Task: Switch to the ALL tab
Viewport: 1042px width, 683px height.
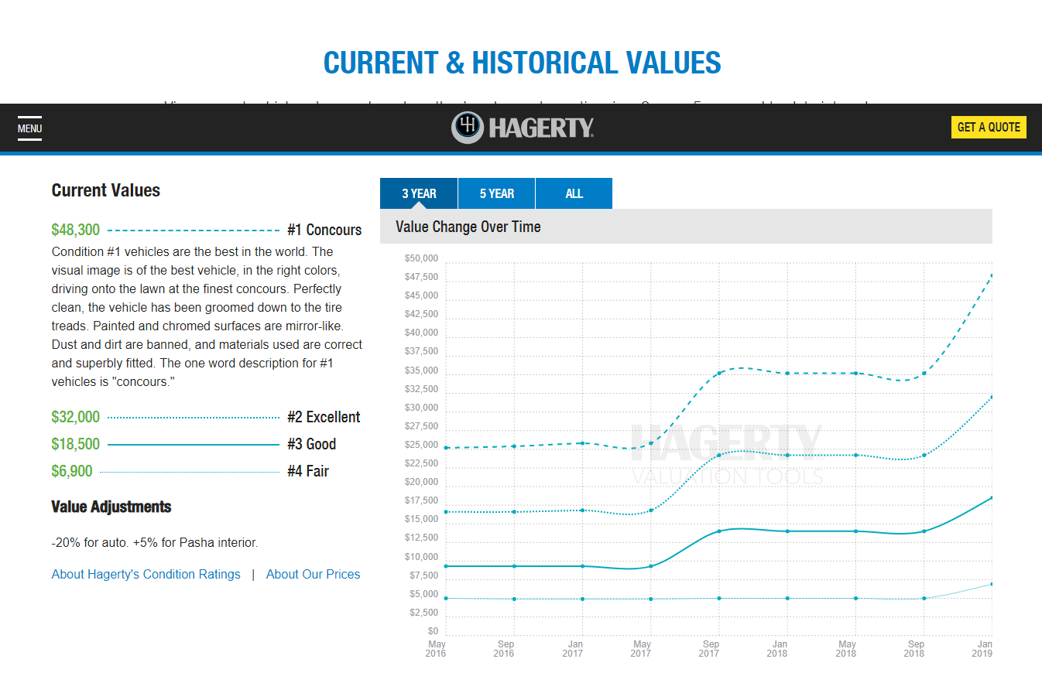Action: coord(574,193)
